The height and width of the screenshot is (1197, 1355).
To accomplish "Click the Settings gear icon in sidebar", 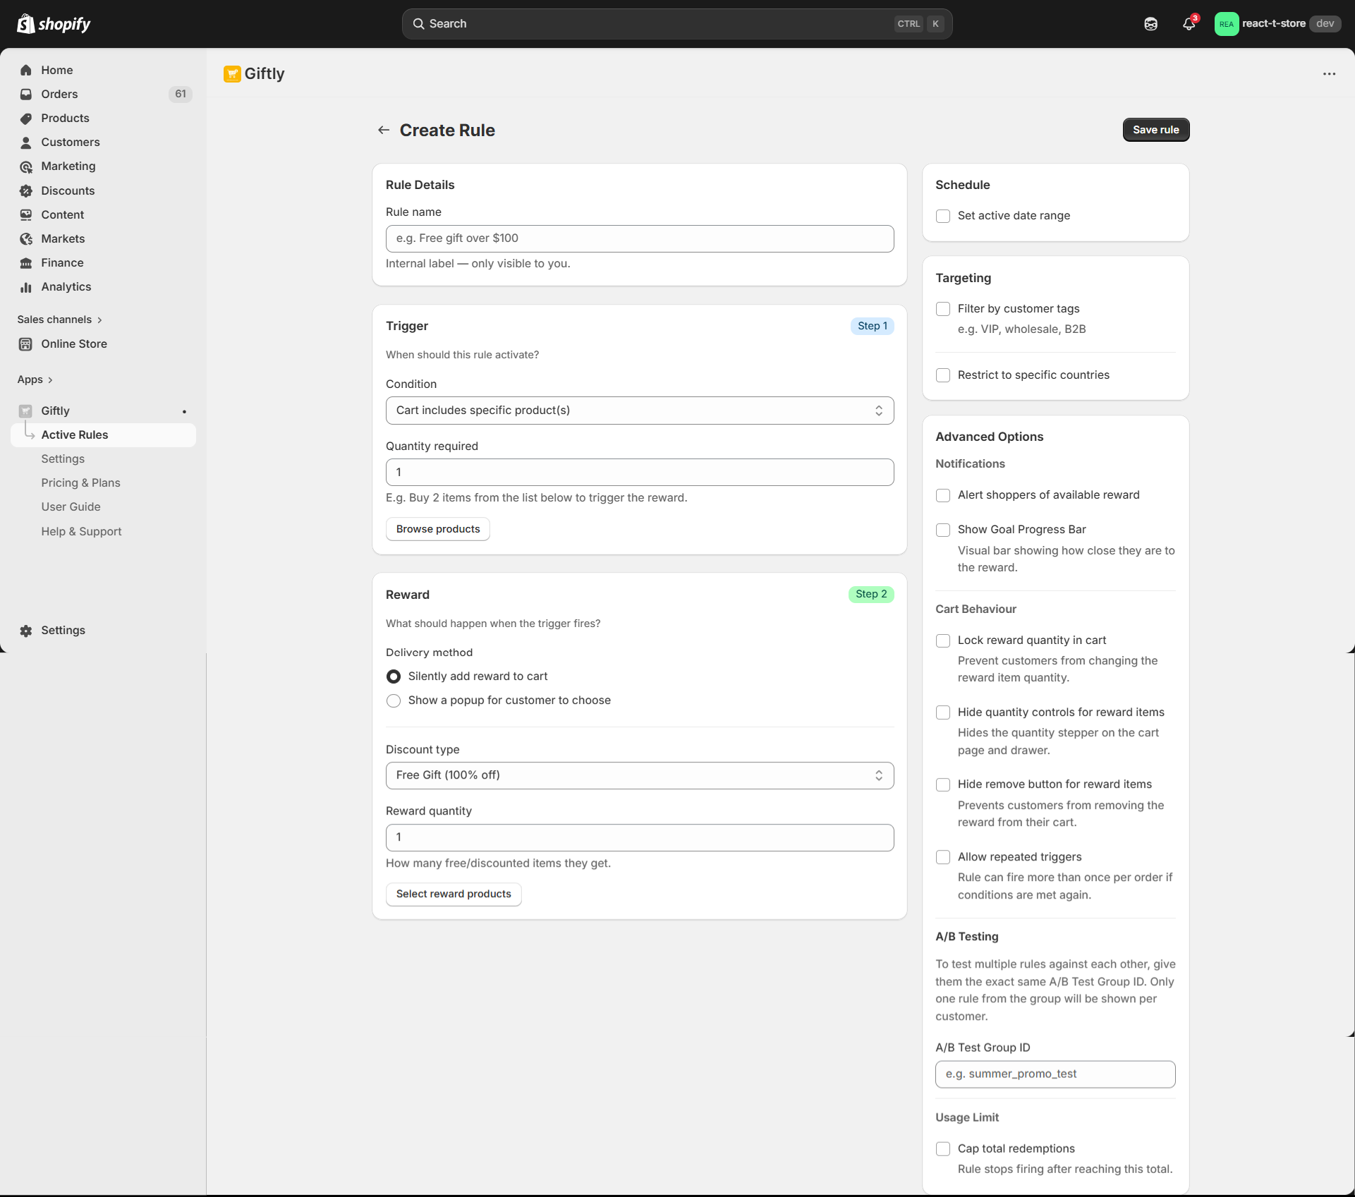I will [x=26, y=631].
